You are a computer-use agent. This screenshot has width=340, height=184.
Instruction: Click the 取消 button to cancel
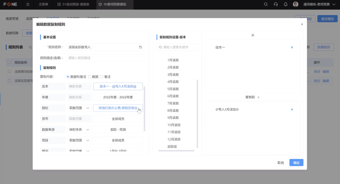[280, 162]
